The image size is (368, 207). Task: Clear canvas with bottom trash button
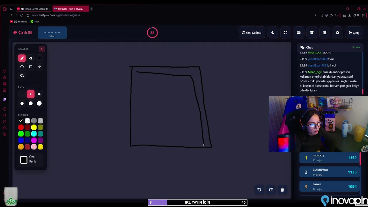coord(282,189)
